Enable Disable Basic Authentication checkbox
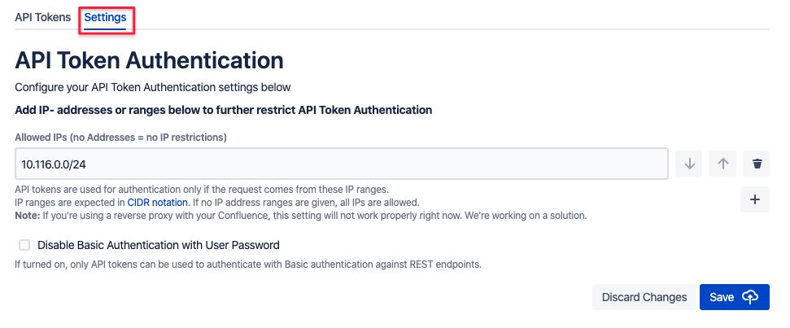The height and width of the screenshot is (328, 790). (24, 244)
